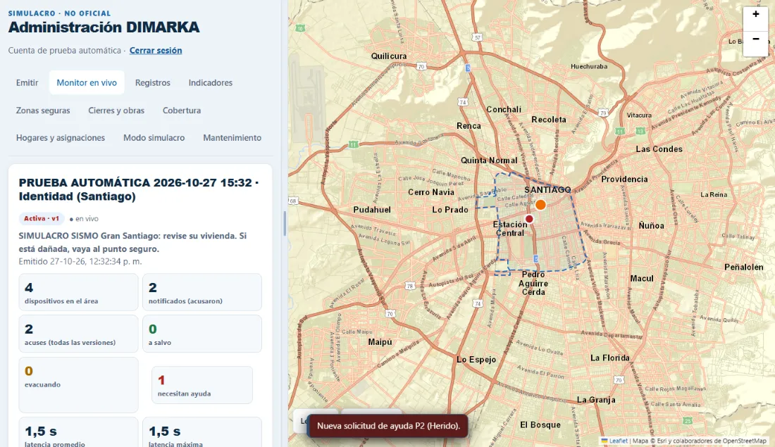Select the 'dispositivos en el área' stat card
Screen dimensions: 775x447
(x=79, y=292)
